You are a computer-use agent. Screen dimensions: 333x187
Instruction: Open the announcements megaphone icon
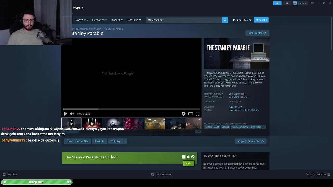(277, 3)
